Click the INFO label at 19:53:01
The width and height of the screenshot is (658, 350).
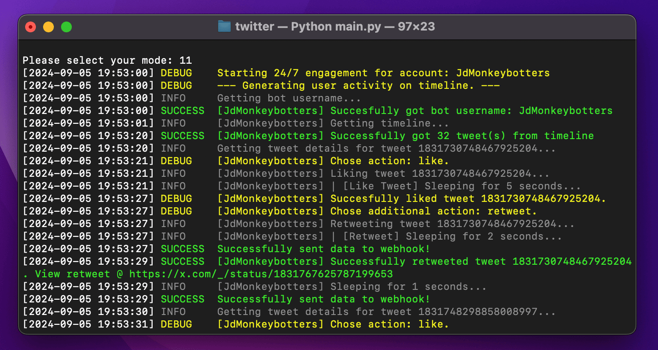pos(173,123)
